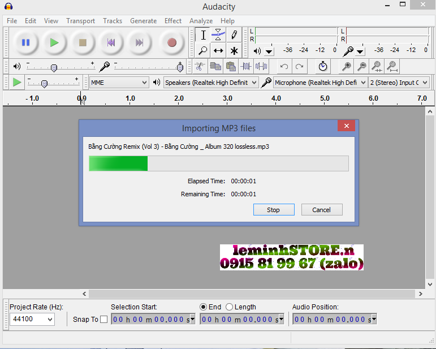The height and width of the screenshot is (349, 436).
Task: Select the Zoom magnifier tool
Action: 203,50
